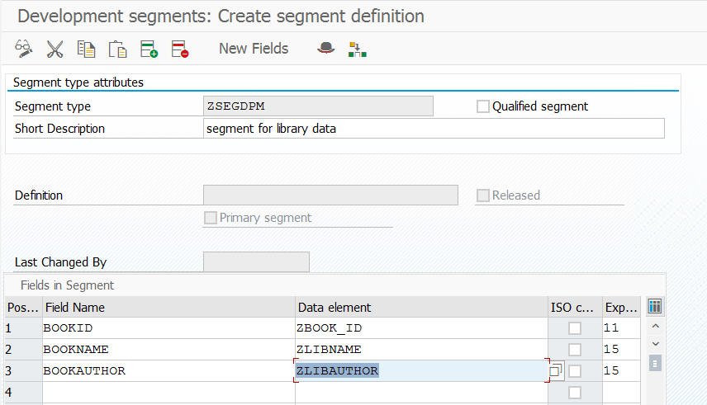Open table column settings icon

click(655, 307)
